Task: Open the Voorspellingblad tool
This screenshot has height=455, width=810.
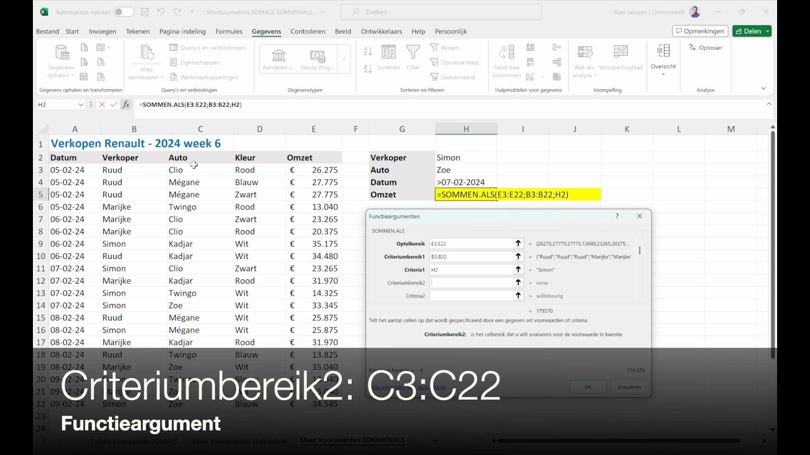Action: point(621,57)
